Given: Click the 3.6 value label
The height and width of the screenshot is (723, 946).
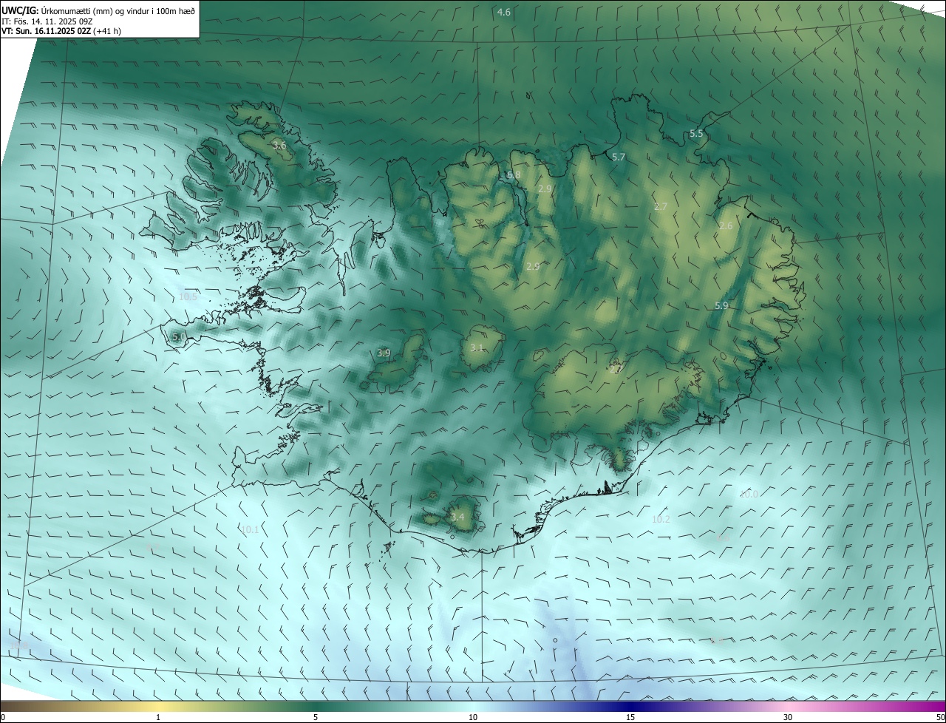Looking at the screenshot, I should (x=279, y=145).
